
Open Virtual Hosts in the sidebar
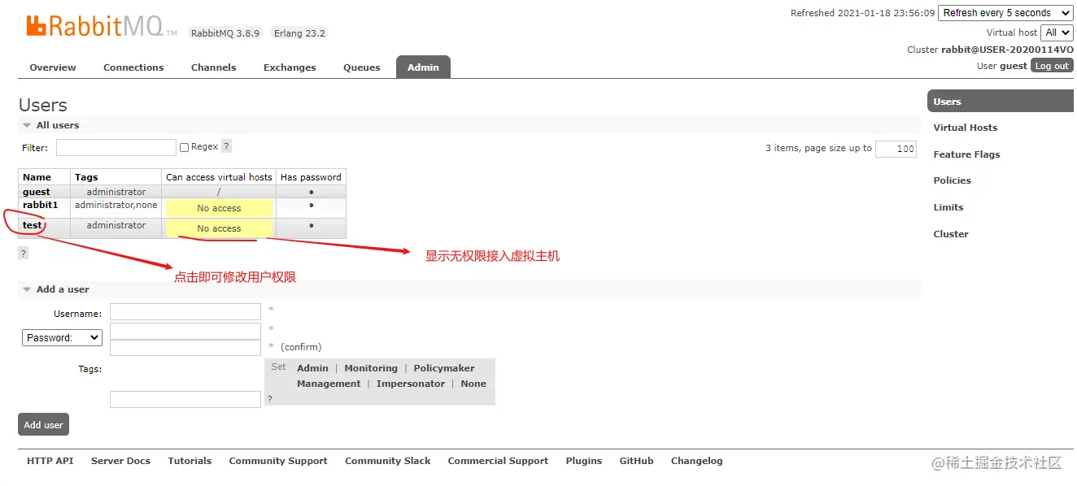coord(965,128)
